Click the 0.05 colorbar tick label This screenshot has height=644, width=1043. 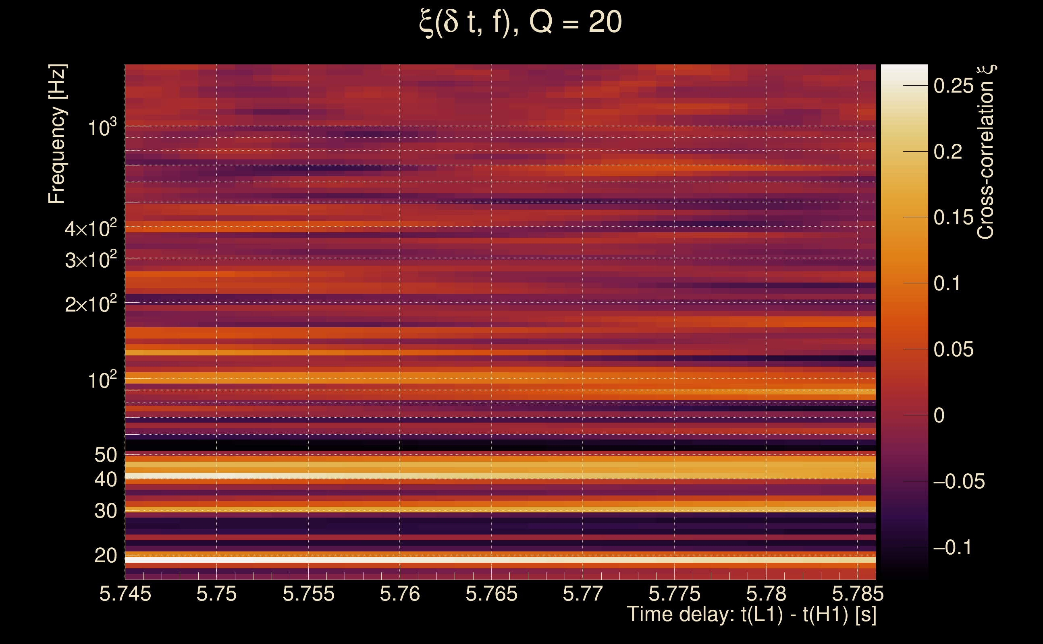click(x=954, y=350)
